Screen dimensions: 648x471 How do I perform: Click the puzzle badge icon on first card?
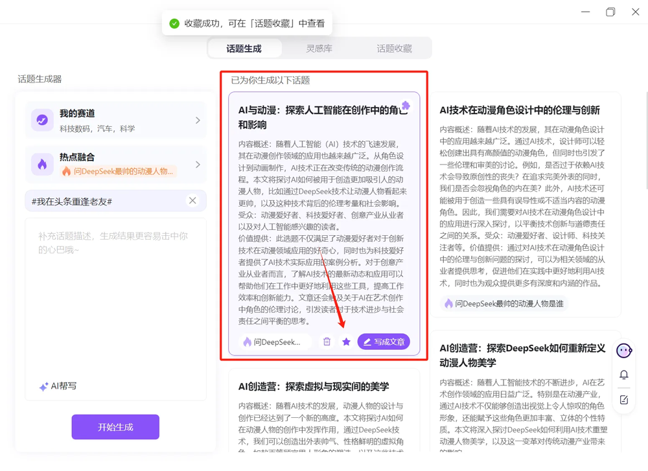pyautogui.click(x=406, y=106)
